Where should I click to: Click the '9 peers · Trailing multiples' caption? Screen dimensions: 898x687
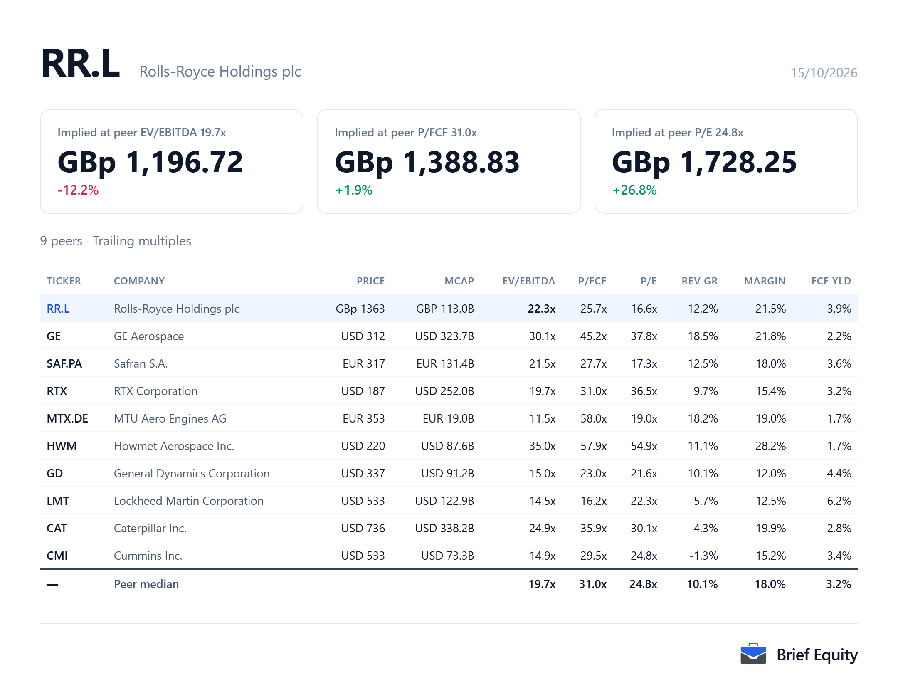pyautogui.click(x=116, y=241)
